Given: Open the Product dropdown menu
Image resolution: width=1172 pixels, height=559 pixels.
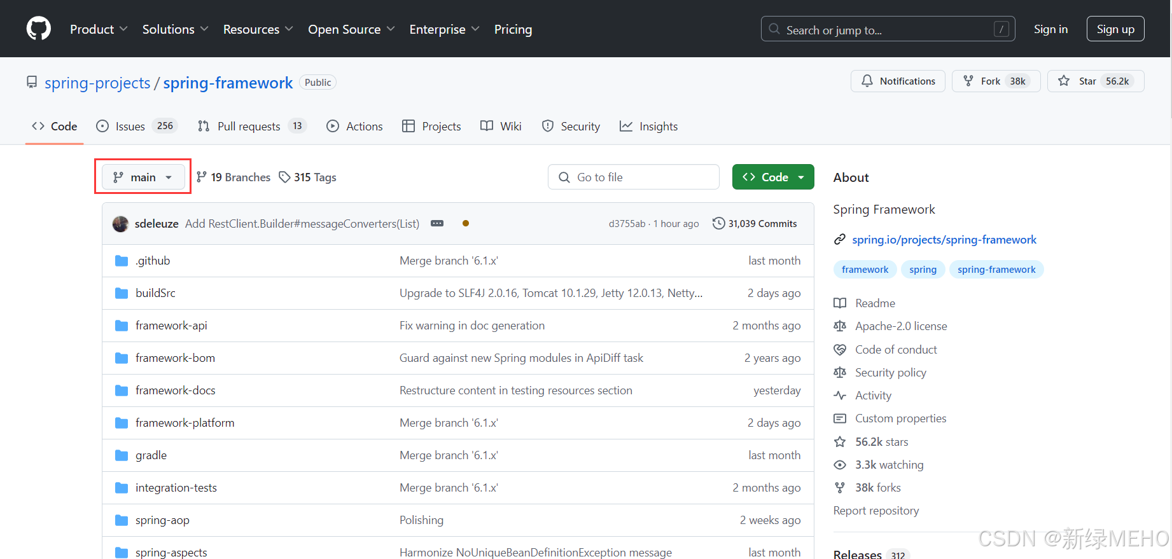Looking at the screenshot, I should (99, 29).
